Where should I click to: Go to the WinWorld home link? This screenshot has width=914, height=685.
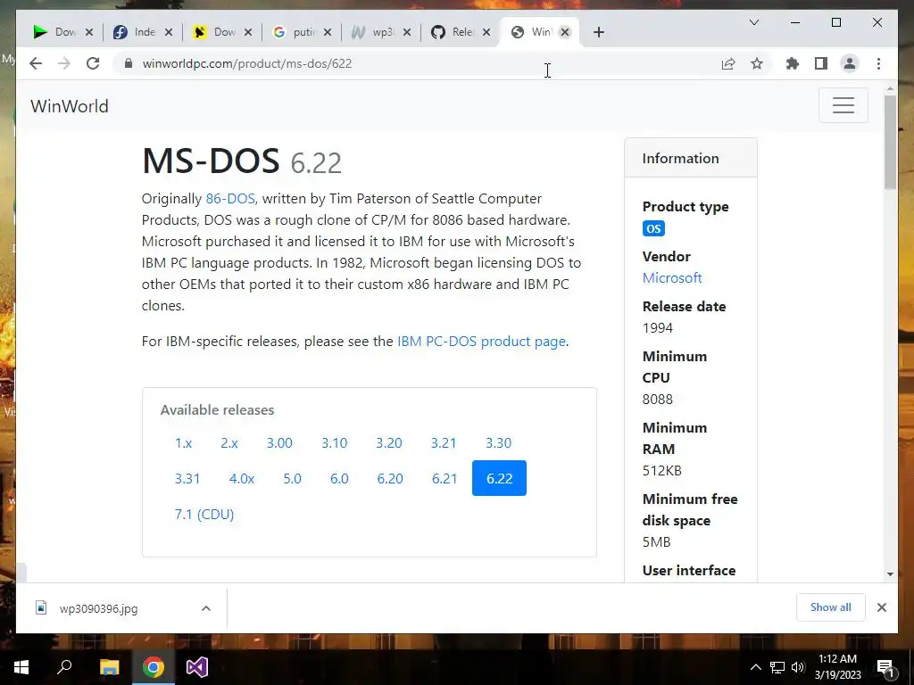[x=70, y=106]
